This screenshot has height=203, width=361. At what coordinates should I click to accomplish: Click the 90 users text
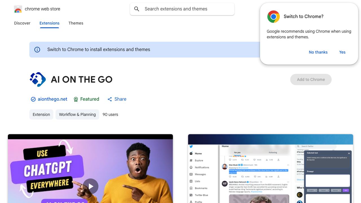point(110,114)
